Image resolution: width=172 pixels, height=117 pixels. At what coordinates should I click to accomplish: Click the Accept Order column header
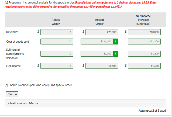[x=99, y=22]
